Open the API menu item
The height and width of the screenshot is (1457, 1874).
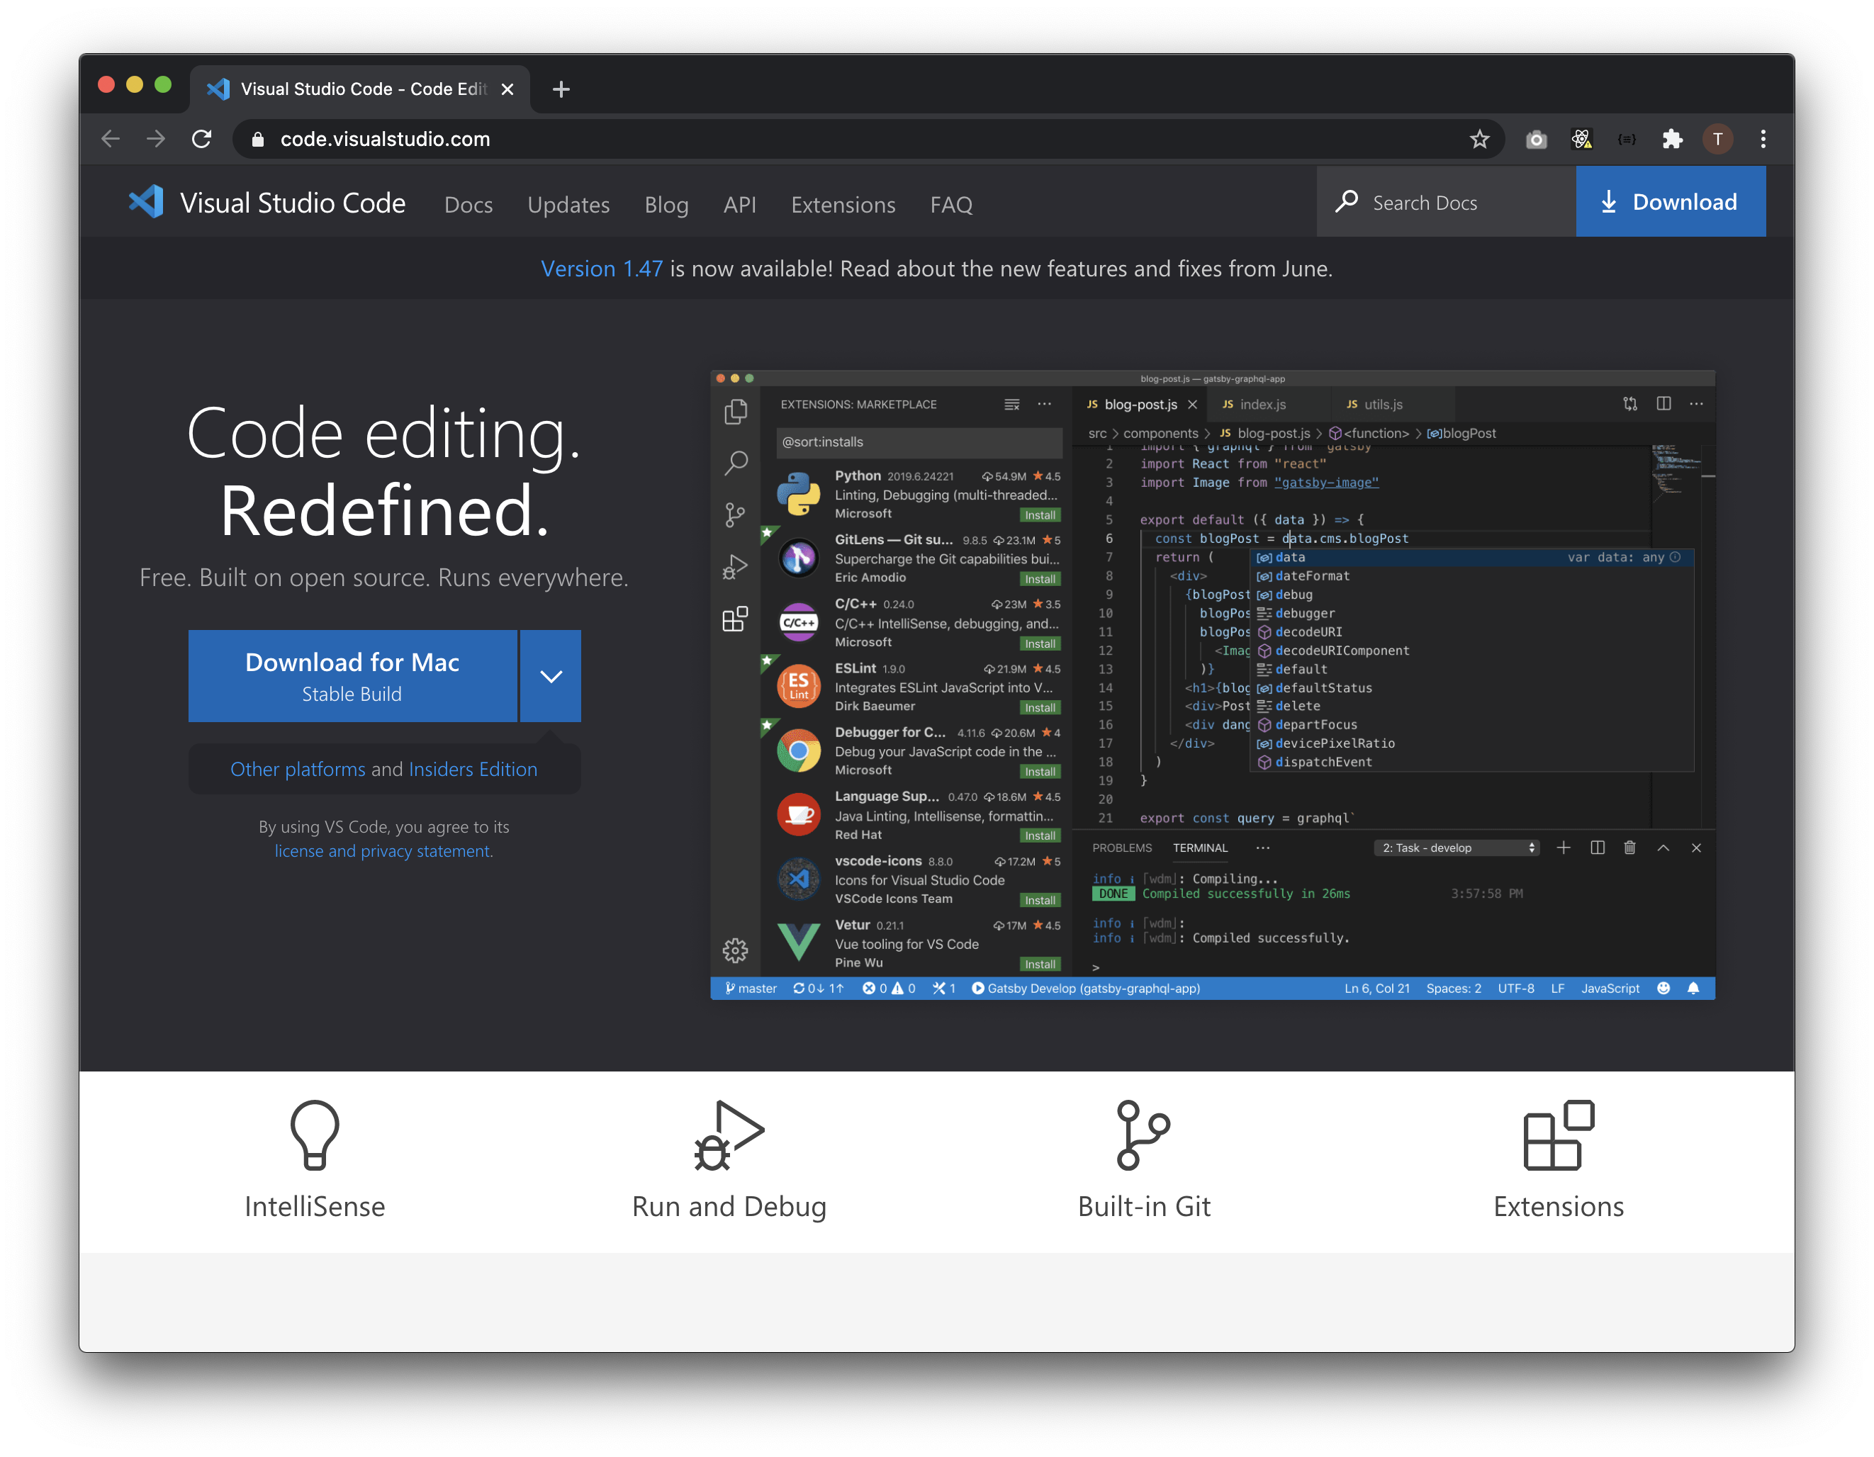740,204
